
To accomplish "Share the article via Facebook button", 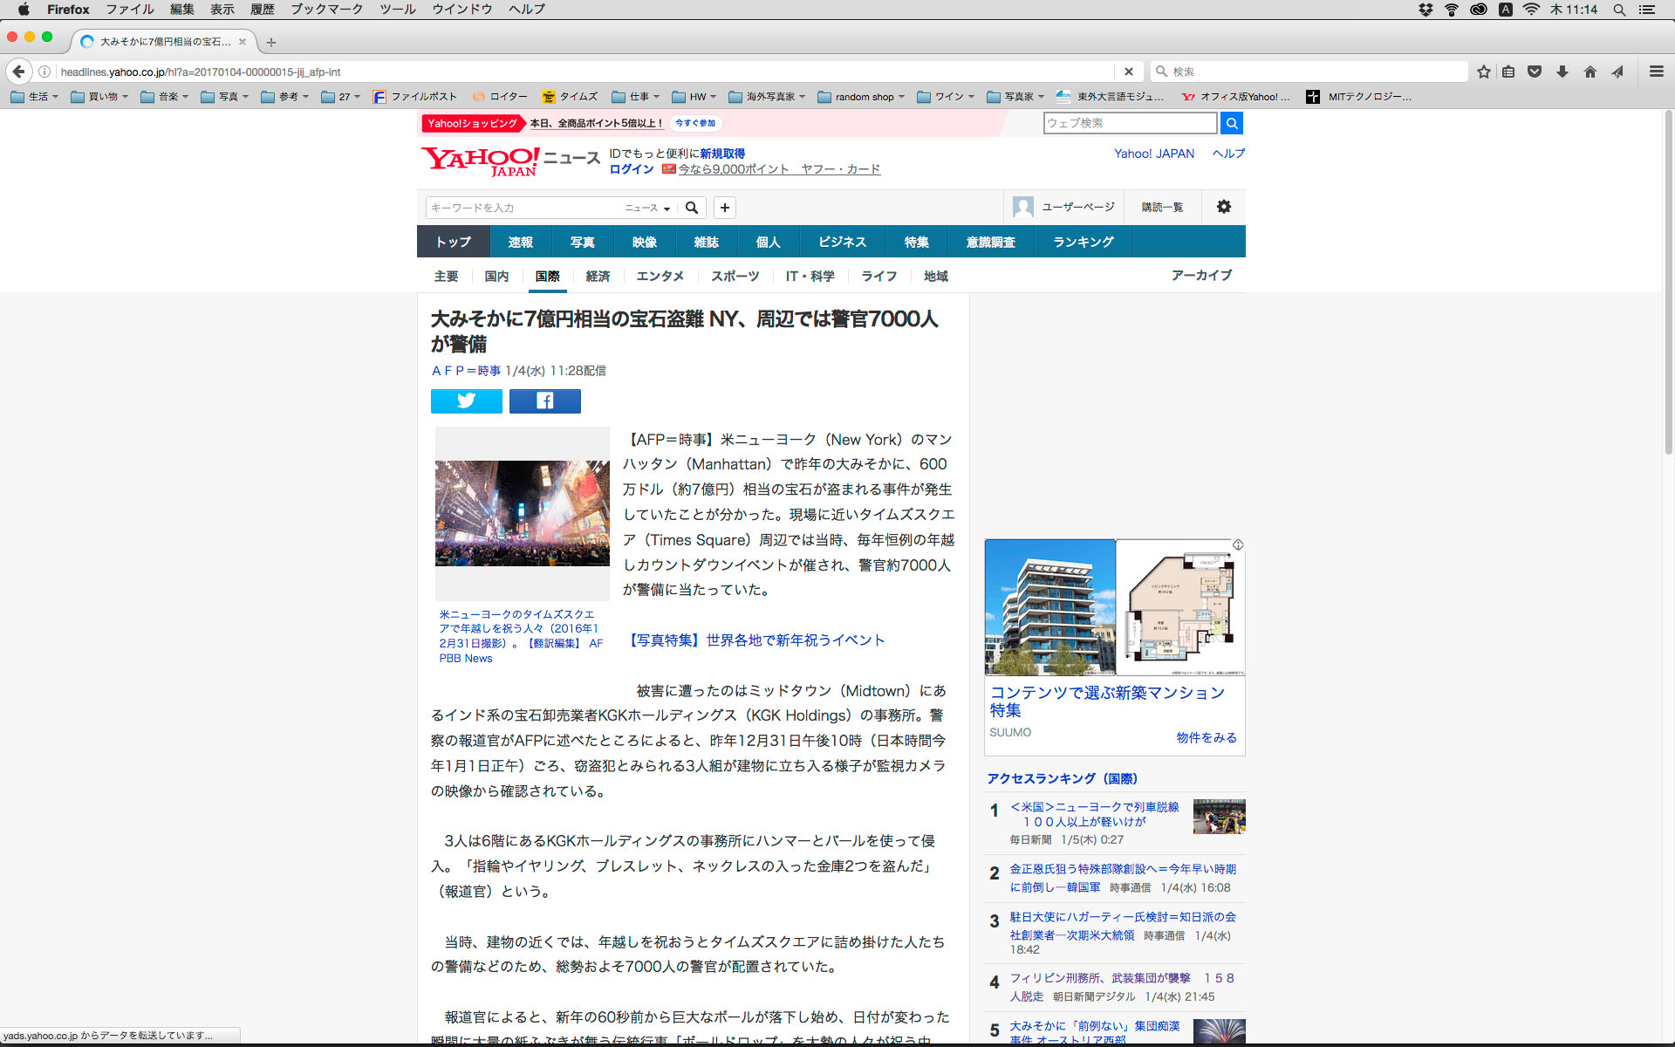I will pyautogui.click(x=544, y=400).
